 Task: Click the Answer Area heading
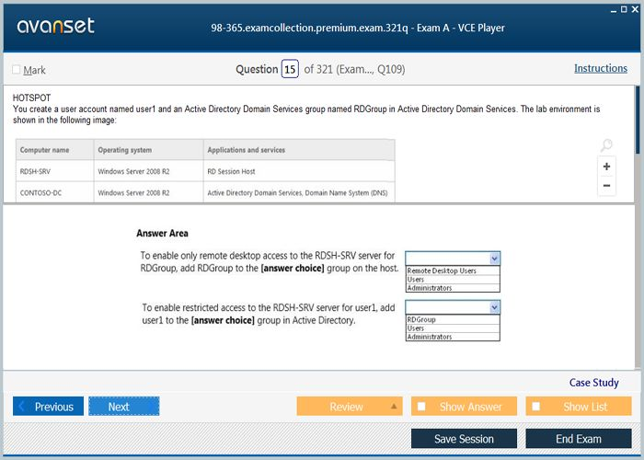point(162,234)
